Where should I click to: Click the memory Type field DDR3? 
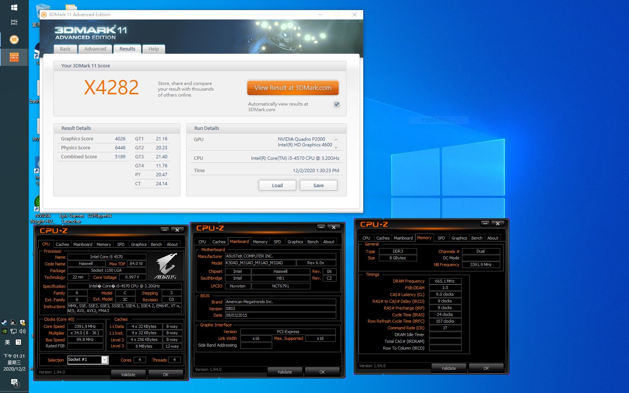coord(398,251)
